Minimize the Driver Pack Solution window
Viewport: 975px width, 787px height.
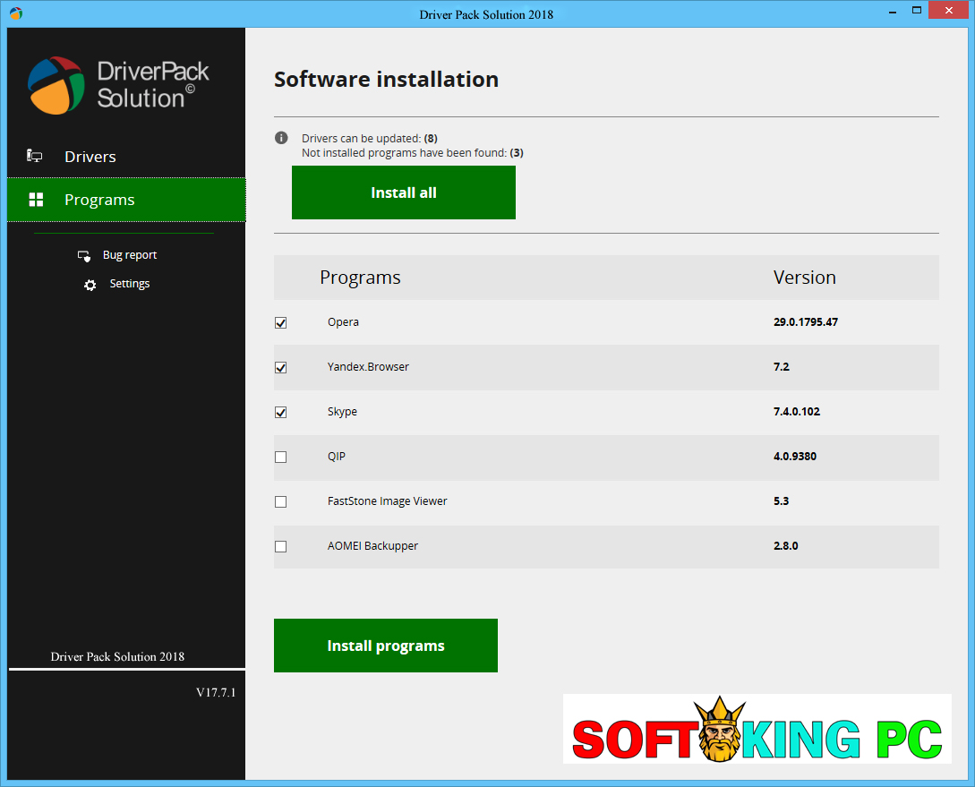pyautogui.click(x=893, y=11)
